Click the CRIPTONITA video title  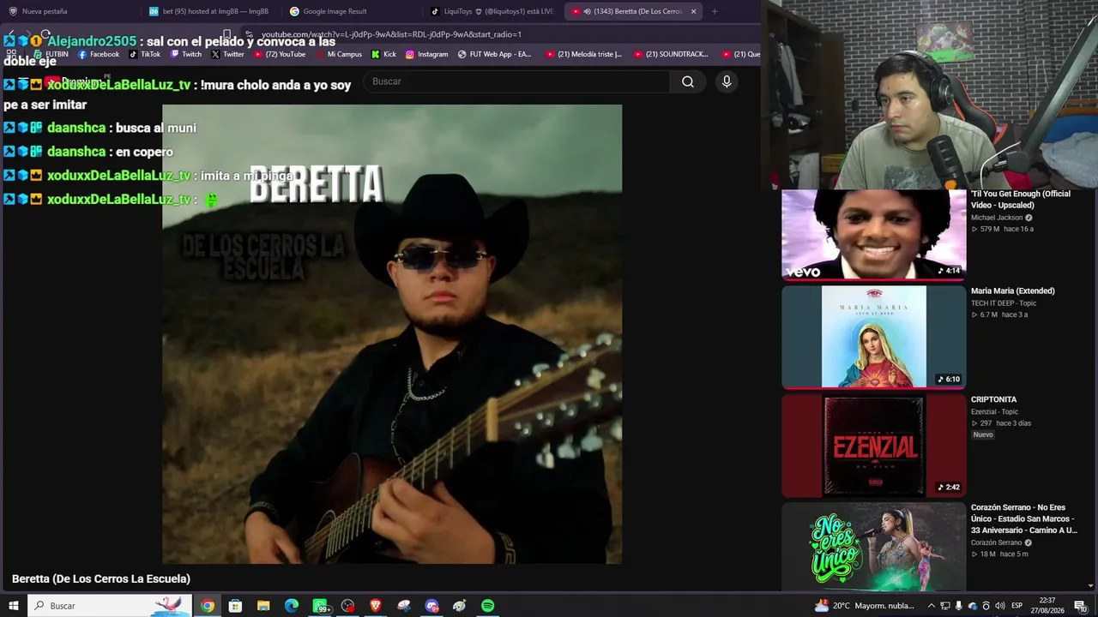(994, 399)
